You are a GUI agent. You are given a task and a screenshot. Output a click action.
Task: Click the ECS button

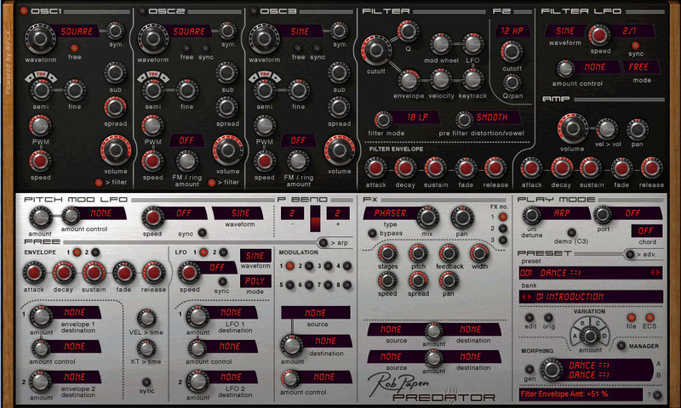650,318
